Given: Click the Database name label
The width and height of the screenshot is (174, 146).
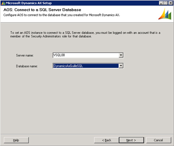Looking at the screenshot, I should (x=27, y=66).
